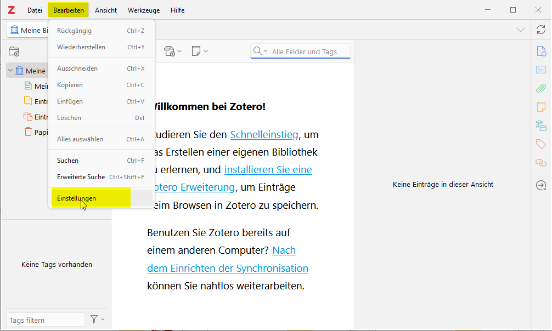Screen dimensions: 552x331
Task: Show the Notes pane icon
Action: click(x=541, y=106)
